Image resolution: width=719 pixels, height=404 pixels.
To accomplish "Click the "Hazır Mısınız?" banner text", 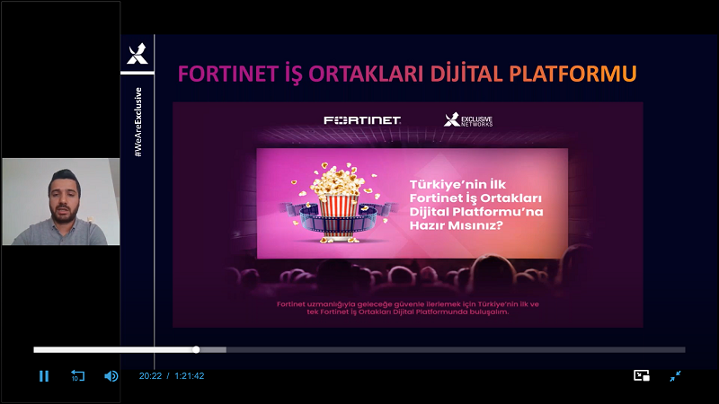I will coord(457,225).
